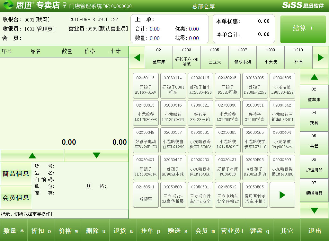
Task: Switch to the 0205 三立兴 tab
Action: pos(214,57)
